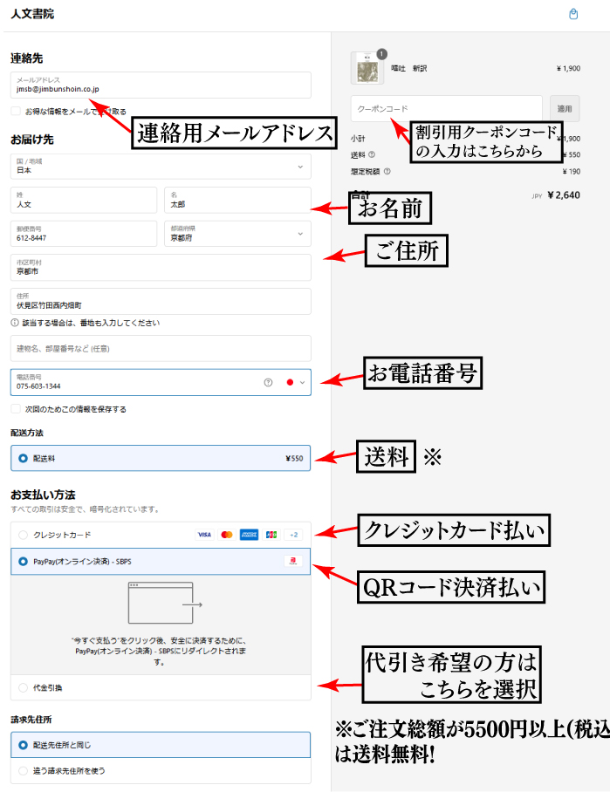Click the メールアドレス email input field
Image resolution: width=610 pixels, height=792 pixels.
click(161, 85)
